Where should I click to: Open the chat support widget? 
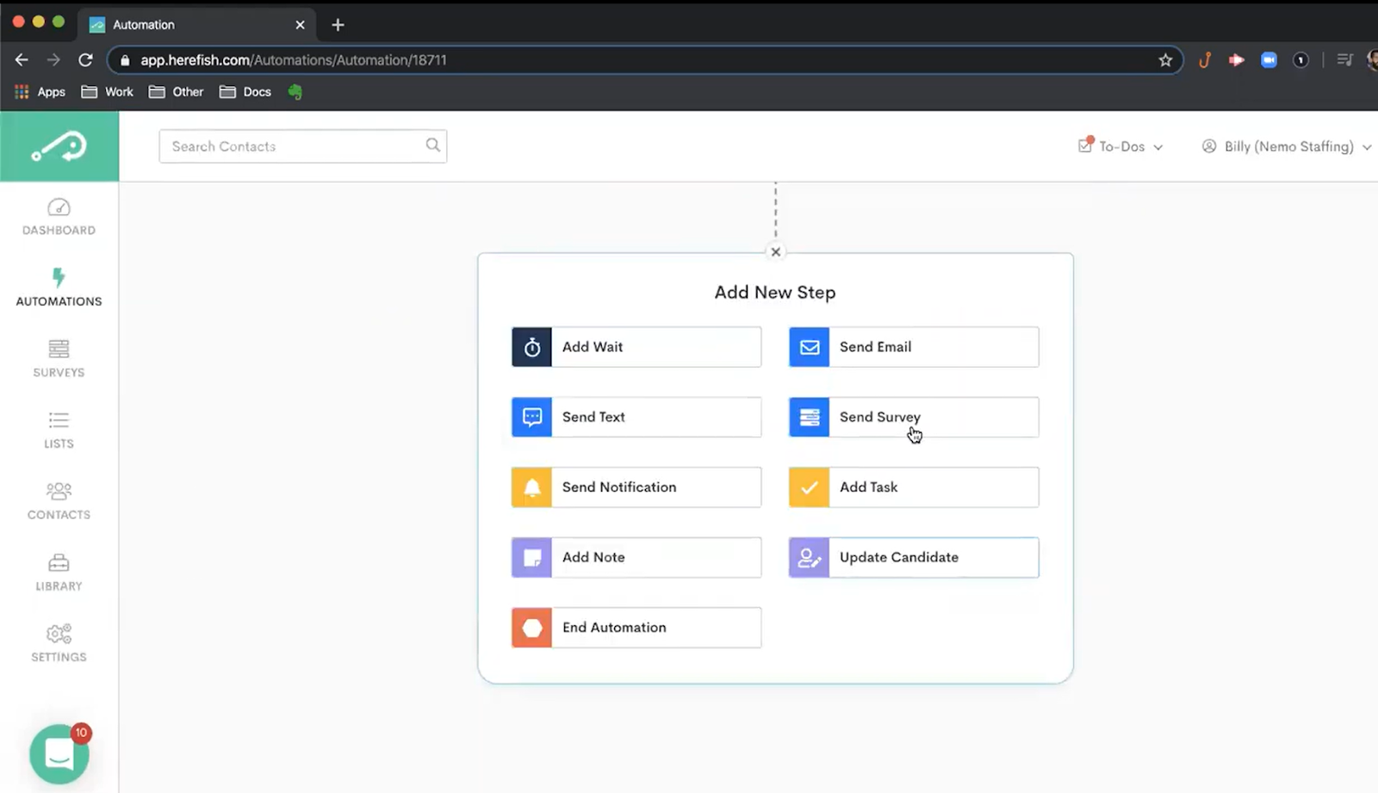coord(59,754)
